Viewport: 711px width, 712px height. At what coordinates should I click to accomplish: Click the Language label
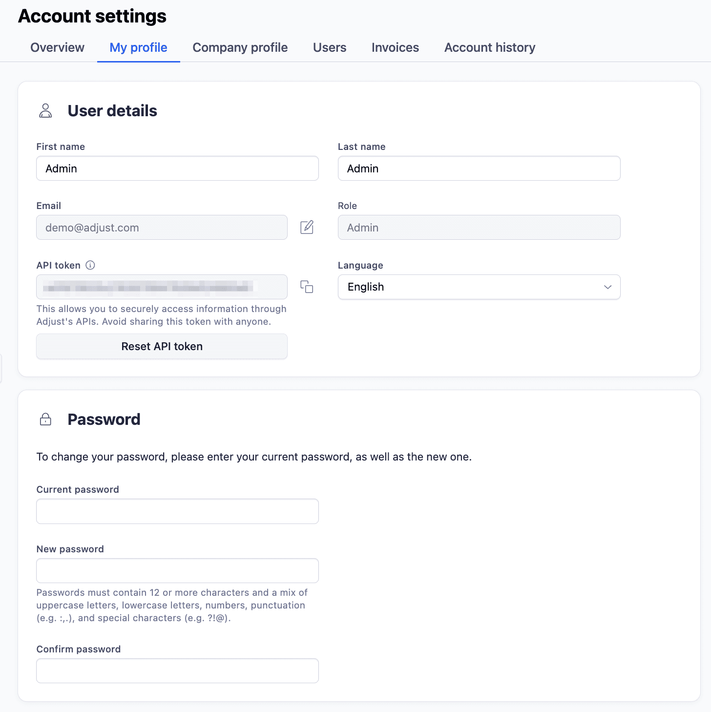coord(360,265)
